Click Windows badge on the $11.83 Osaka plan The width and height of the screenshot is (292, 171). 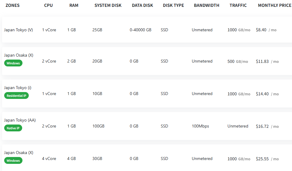coord(13,63)
